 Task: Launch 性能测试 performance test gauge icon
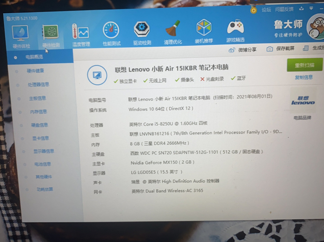click(111, 30)
